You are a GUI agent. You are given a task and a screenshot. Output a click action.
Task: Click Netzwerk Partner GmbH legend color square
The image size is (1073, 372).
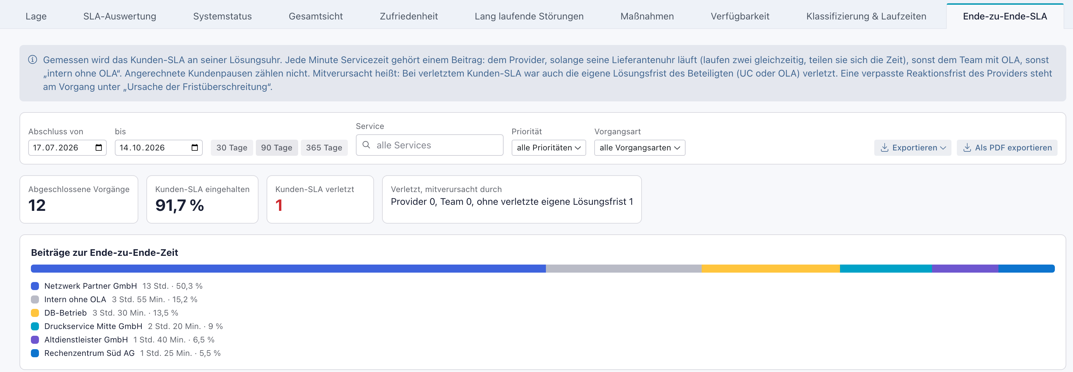pyautogui.click(x=35, y=286)
